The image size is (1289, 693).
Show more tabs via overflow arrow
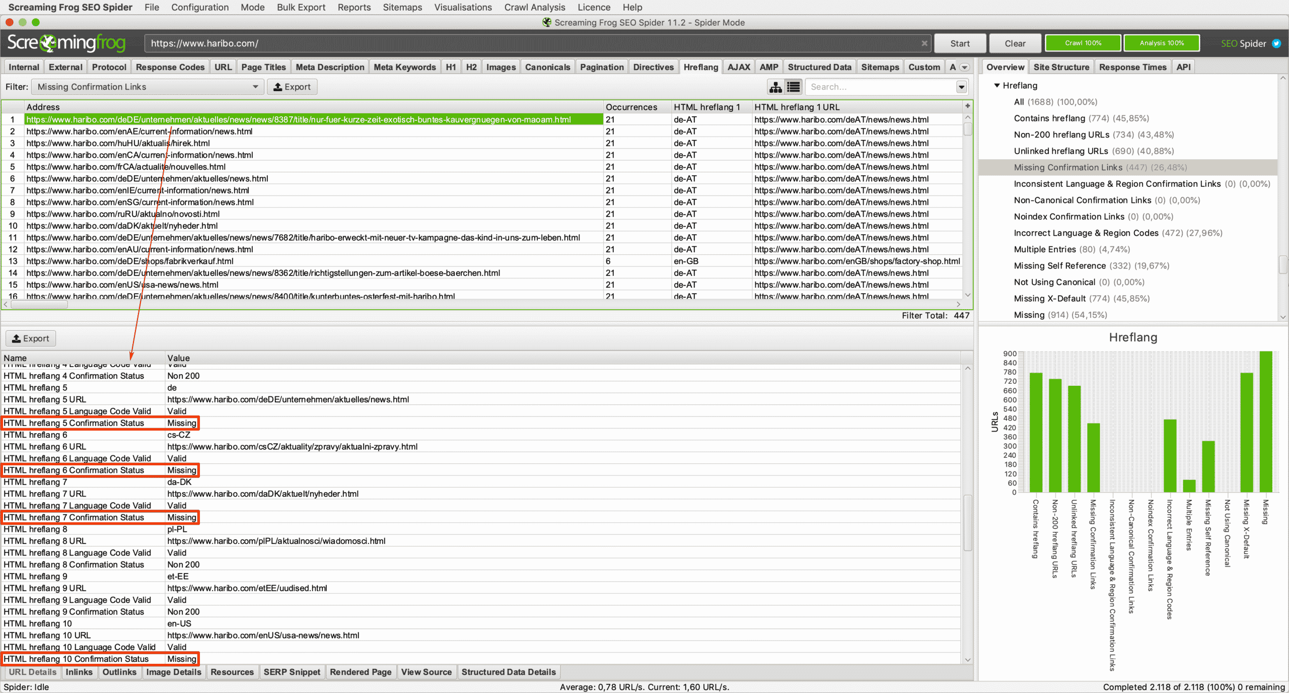pyautogui.click(x=965, y=67)
